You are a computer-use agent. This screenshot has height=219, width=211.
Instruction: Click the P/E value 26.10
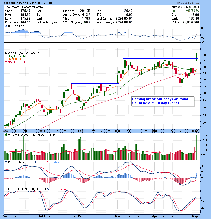click(128, 11)
